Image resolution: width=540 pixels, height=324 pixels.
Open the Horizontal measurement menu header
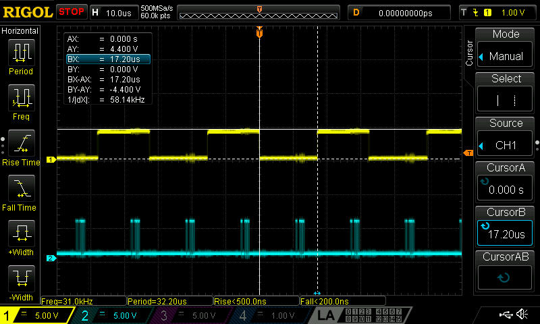click(x=20, y=31)
